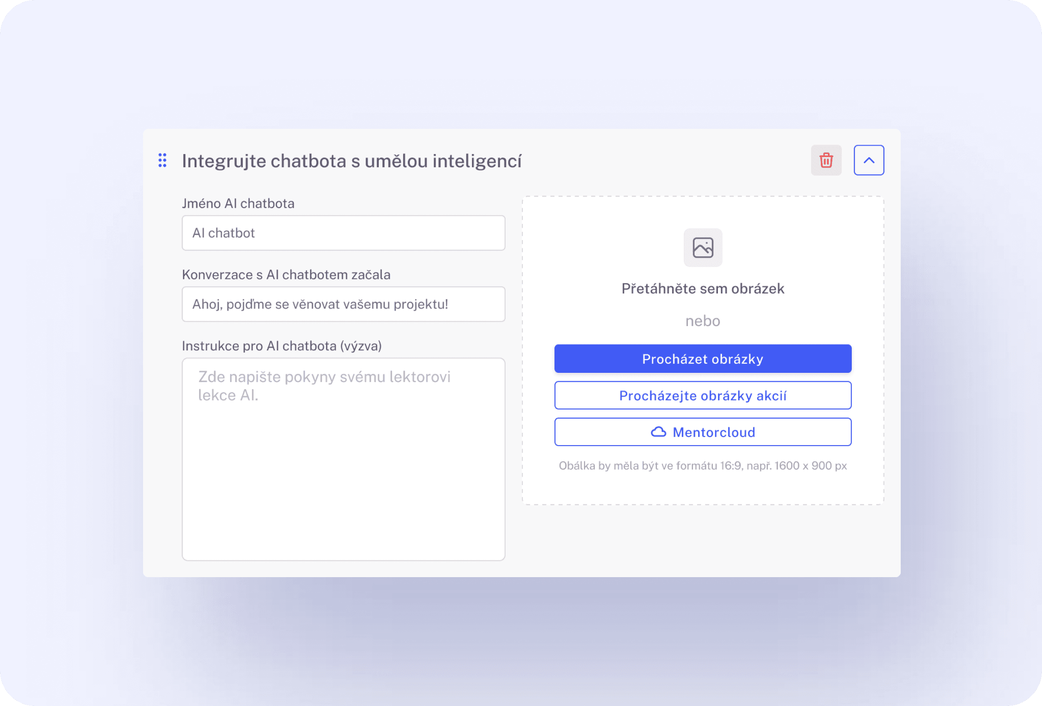Collapse the AI chatbot section
The height and width of the screenshot is (706, 1042).
868,160
